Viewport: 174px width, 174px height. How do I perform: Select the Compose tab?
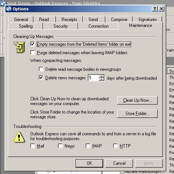tap(119, 20)
